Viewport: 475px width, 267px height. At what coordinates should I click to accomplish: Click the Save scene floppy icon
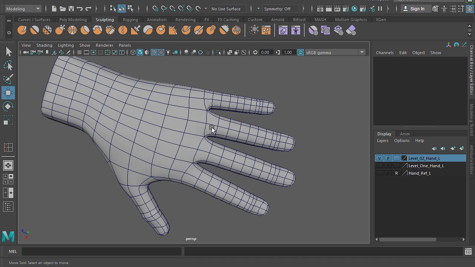(71, 9)
